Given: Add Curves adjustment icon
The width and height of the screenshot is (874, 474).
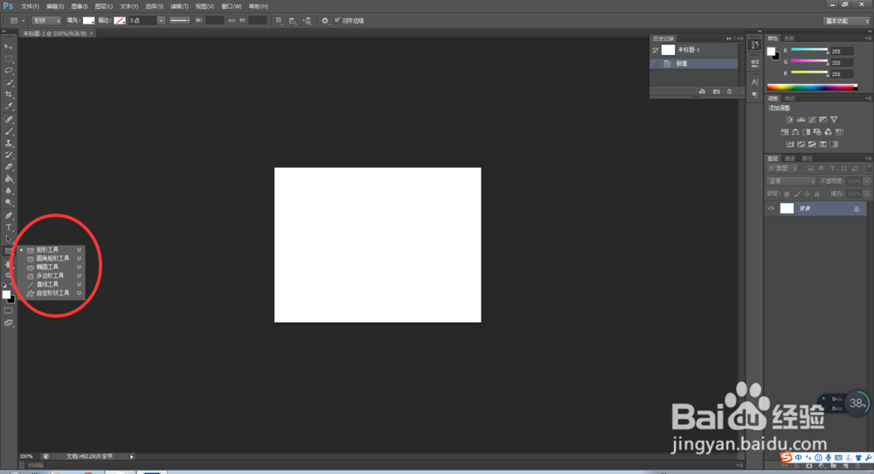Looking at the screenshot, I should pyautogui.click(x=812, y=119).
